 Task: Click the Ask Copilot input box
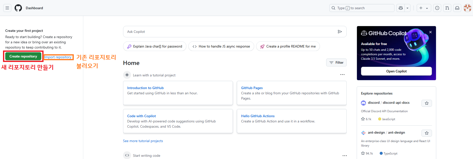[235, 32]
